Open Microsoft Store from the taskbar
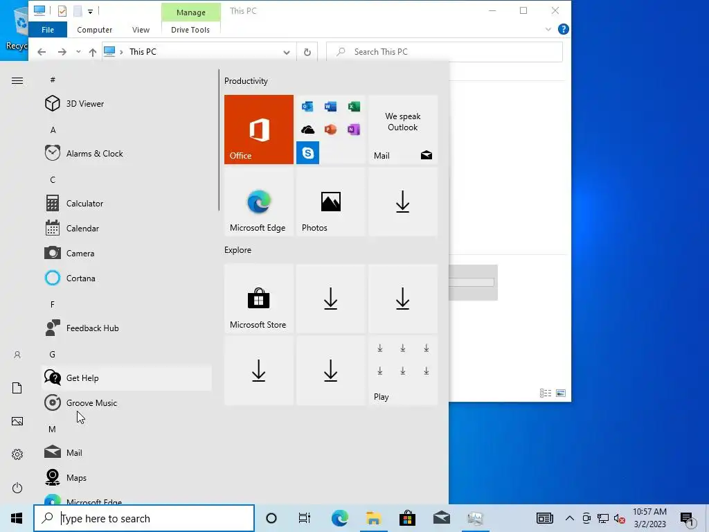 pyautogui.click(x=407, y=518)
